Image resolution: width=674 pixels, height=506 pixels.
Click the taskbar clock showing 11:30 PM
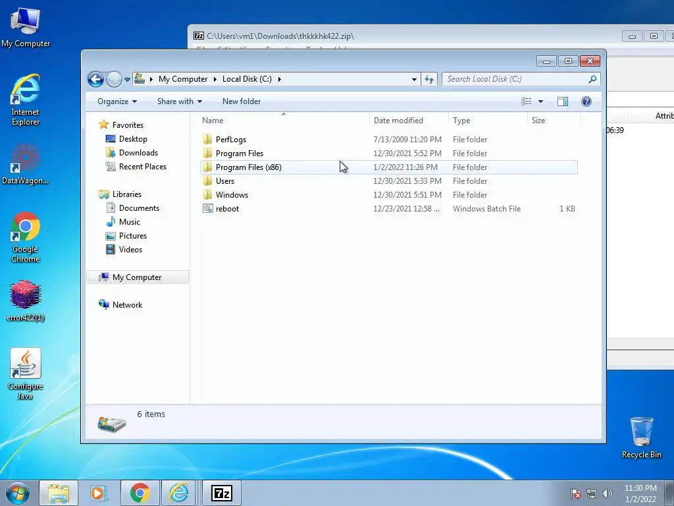tap(640, 493)
